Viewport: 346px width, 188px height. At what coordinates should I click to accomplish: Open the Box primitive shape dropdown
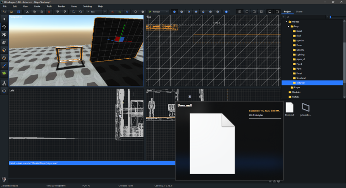click(95, 11)
